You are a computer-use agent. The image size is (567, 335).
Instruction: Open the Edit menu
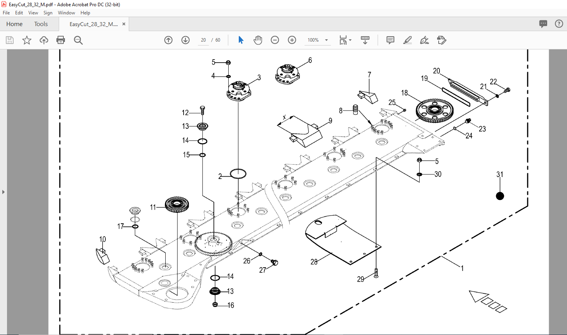[19, 13]
